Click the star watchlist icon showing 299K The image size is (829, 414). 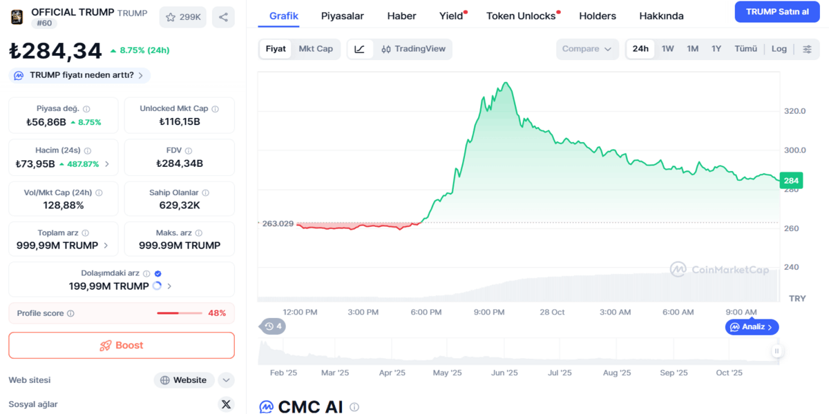coord(182,17)
